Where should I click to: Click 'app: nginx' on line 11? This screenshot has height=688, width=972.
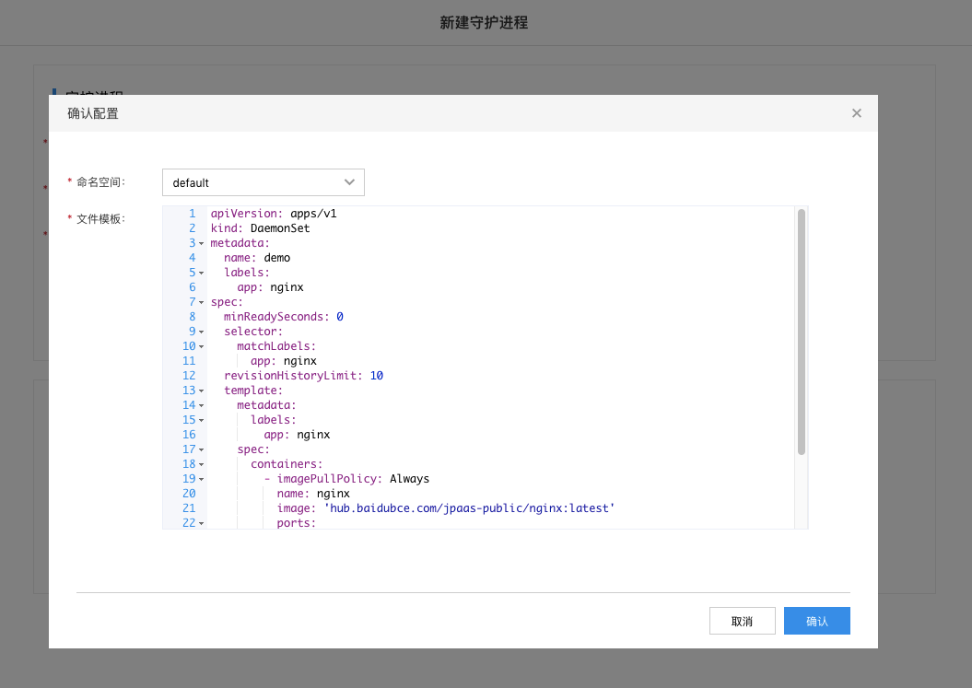coord(284,361)
